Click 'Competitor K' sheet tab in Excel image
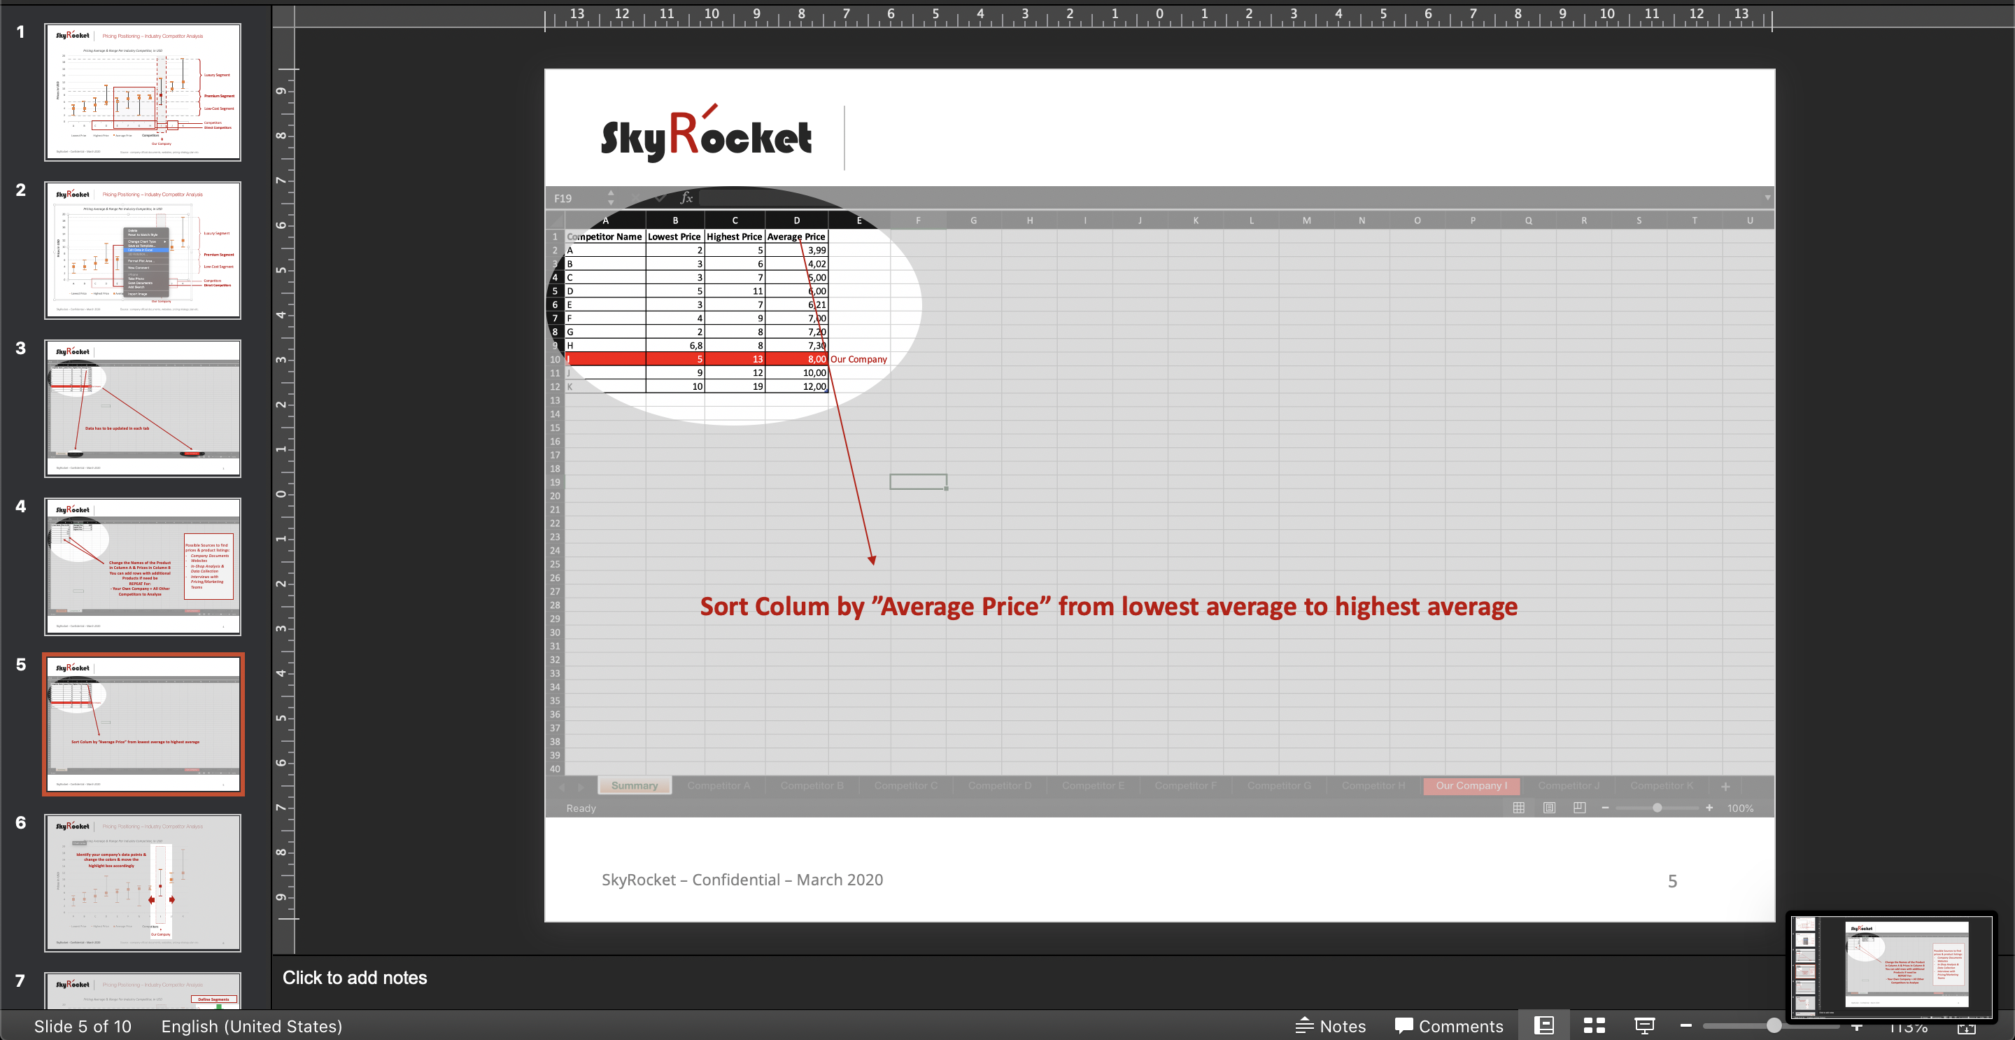 click(x=1661, y=786)
